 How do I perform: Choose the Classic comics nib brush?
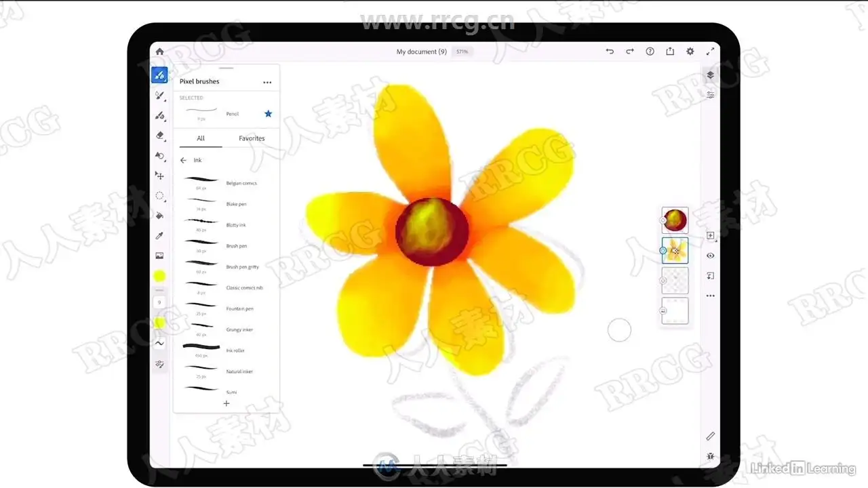(x=226, y=288)
